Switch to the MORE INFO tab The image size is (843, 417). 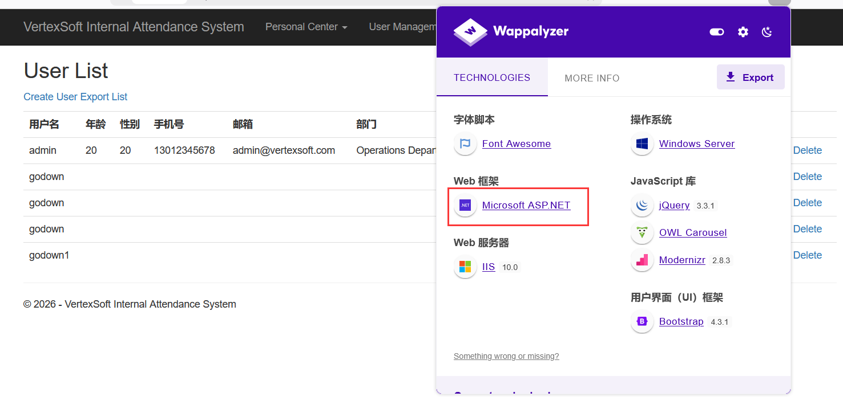click(592, 78)
